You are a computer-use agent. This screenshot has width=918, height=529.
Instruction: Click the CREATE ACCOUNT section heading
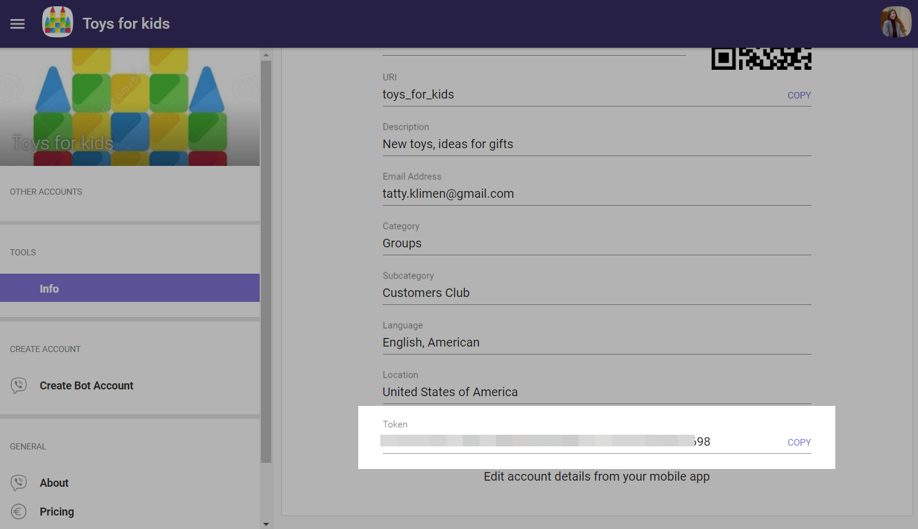pos(45,349)
